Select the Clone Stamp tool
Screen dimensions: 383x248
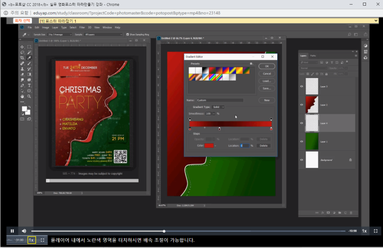click(22, 69)
